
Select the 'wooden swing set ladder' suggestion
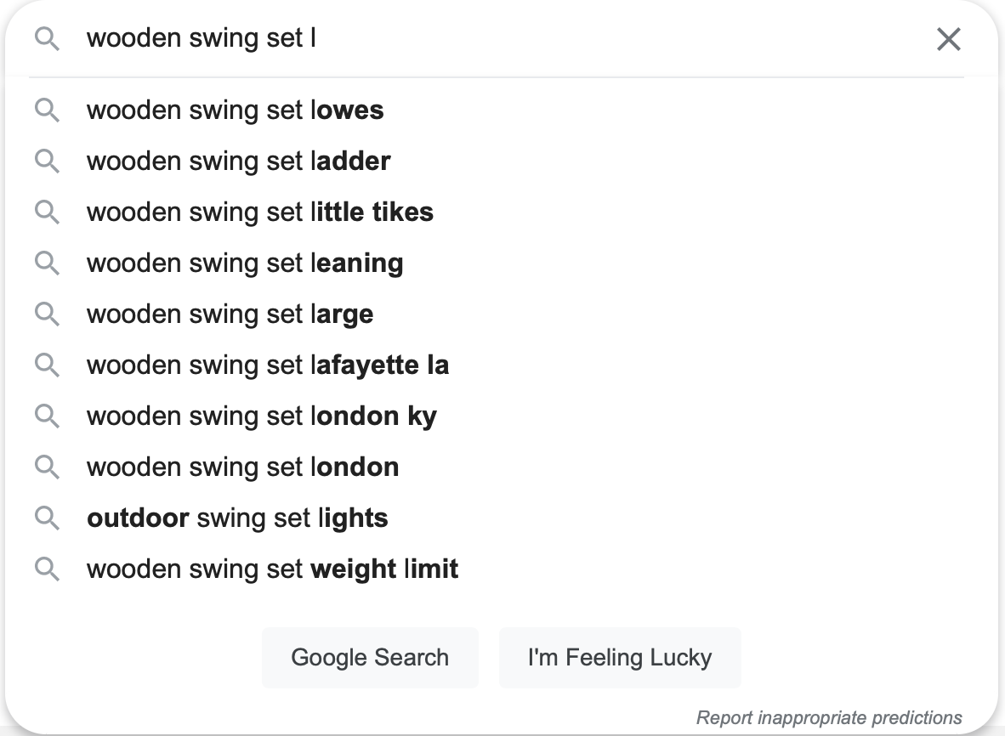238,161
